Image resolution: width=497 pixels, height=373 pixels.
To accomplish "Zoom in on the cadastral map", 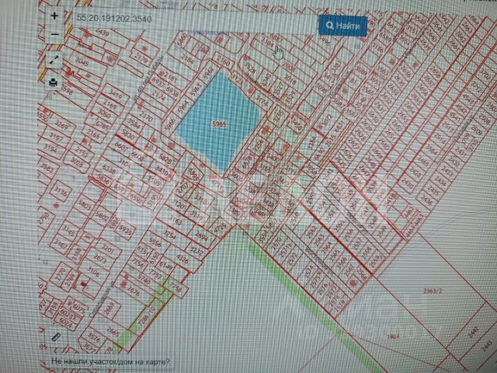I will [x=54, y=16].
